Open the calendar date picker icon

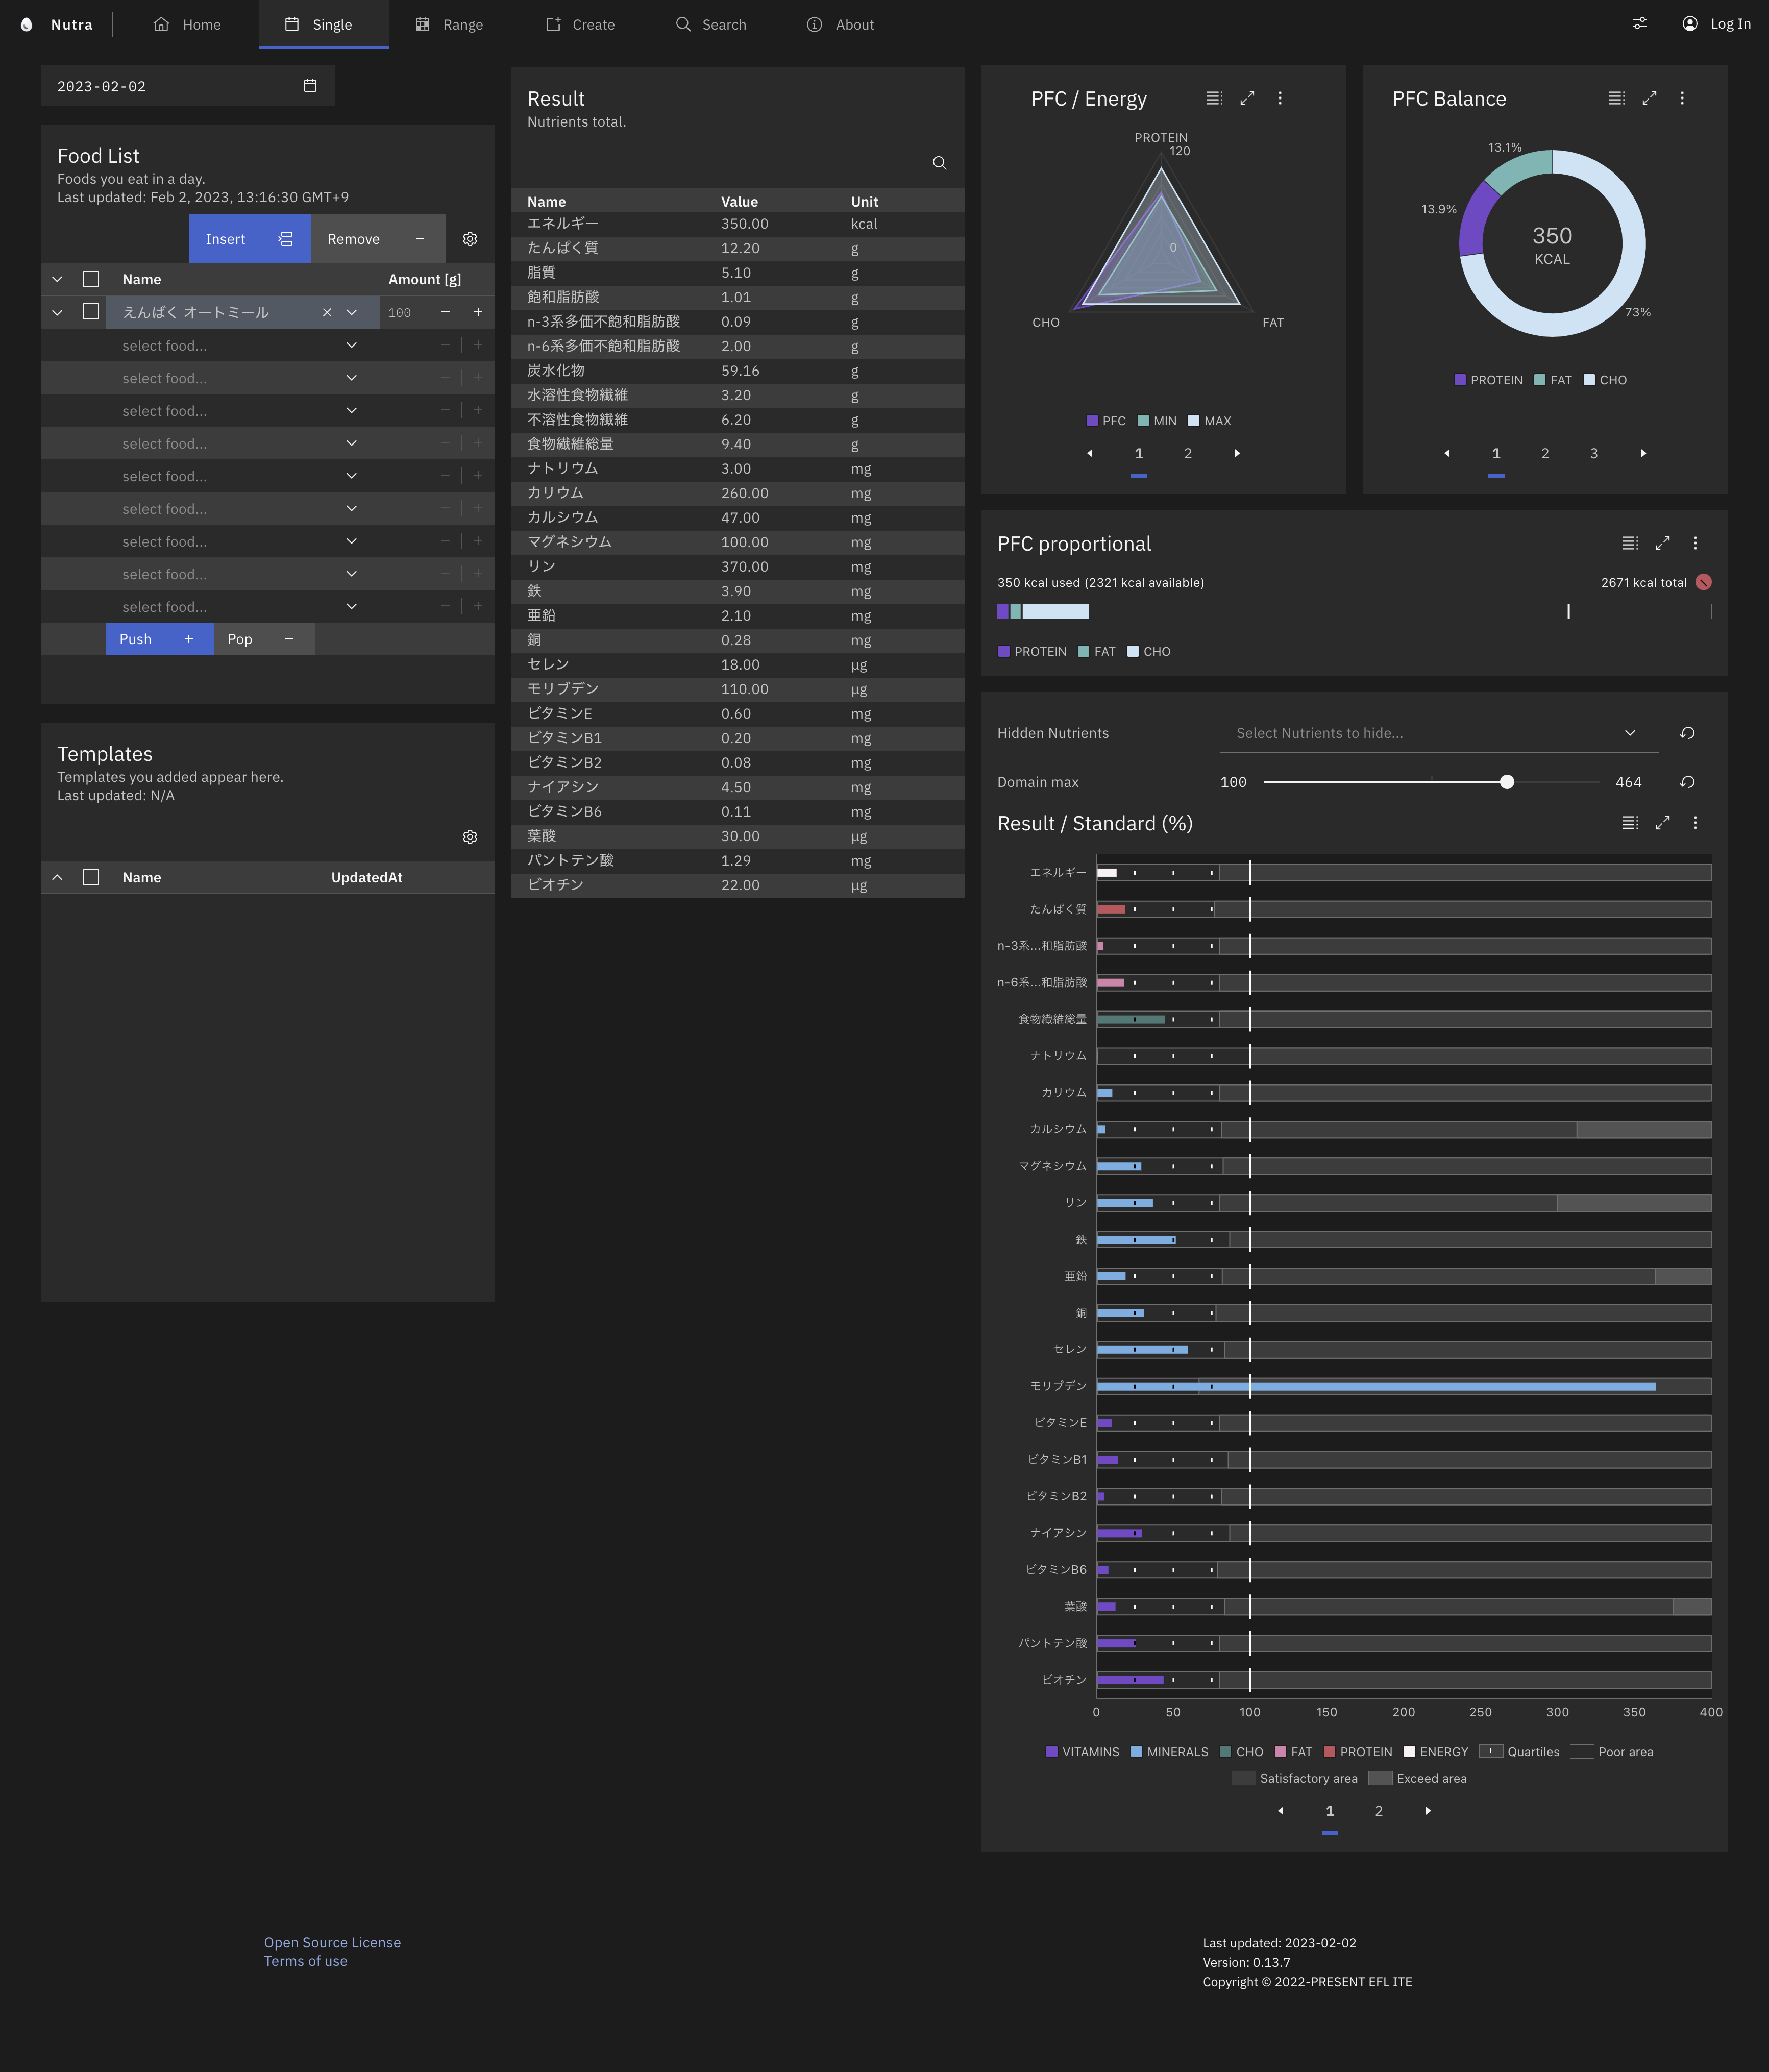310,86
